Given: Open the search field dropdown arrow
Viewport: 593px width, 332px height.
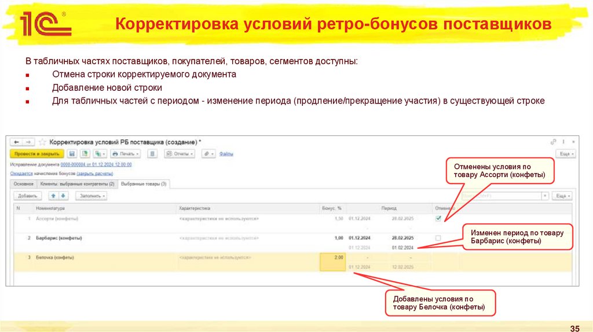Looking at the screenshot, I should click(x=545, y=196).
